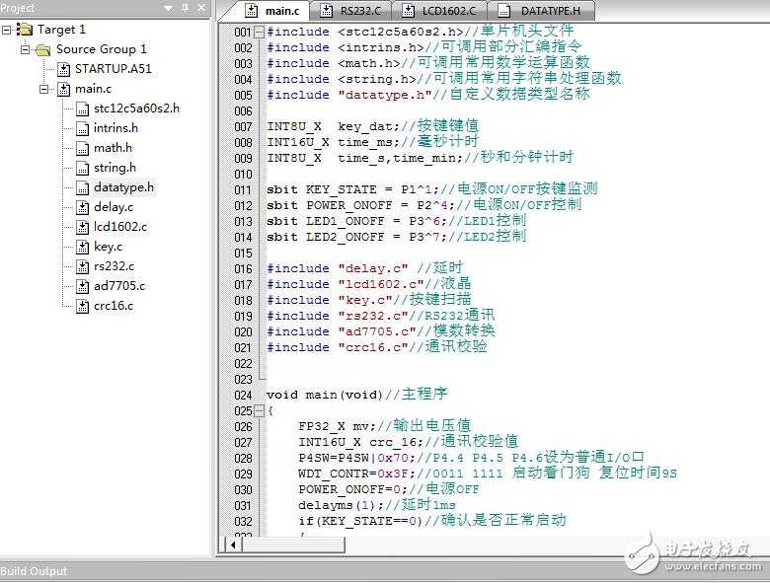The width and height of the screenshot is (770, 583).
Task: Click the stc12c5a60s2.h header file icon
Action: click(x=82, y=109)
